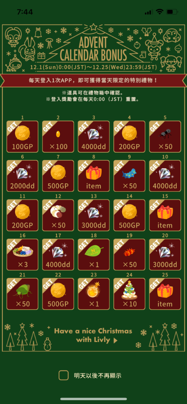Tap the day 19 red bugs reward
This screenshot has height=404, width=187.
129,254
